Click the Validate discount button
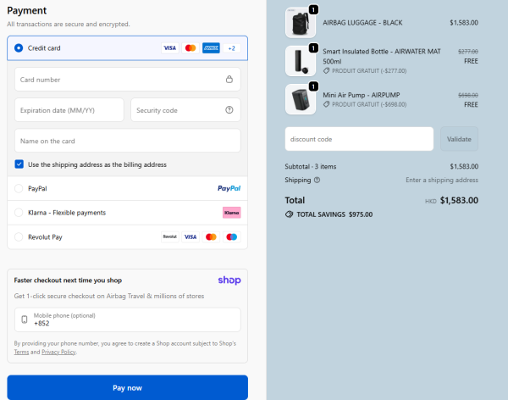Image resolution: width=508 pixels, height=400 pixels. click(x=459, y=139)
